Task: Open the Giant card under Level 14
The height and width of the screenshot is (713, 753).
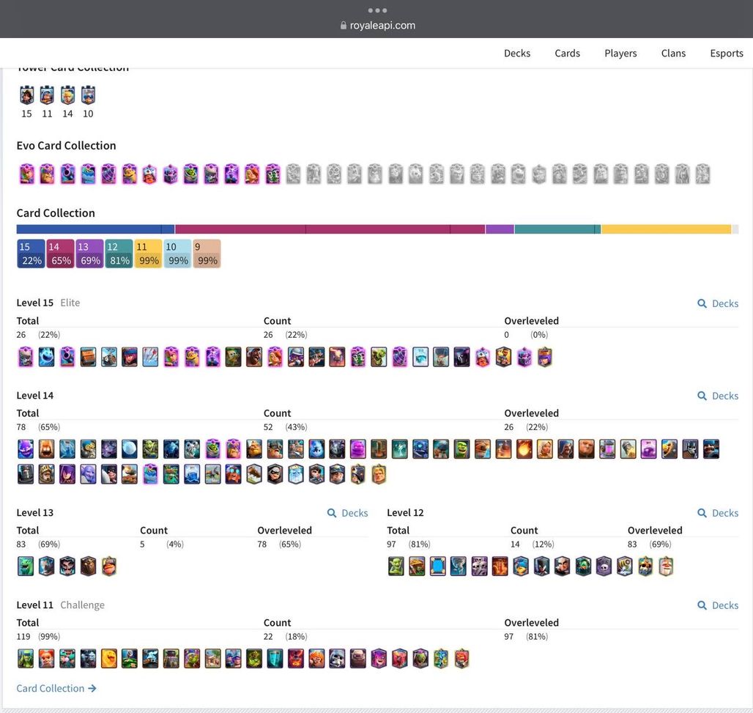Action: tap(587, 449)
